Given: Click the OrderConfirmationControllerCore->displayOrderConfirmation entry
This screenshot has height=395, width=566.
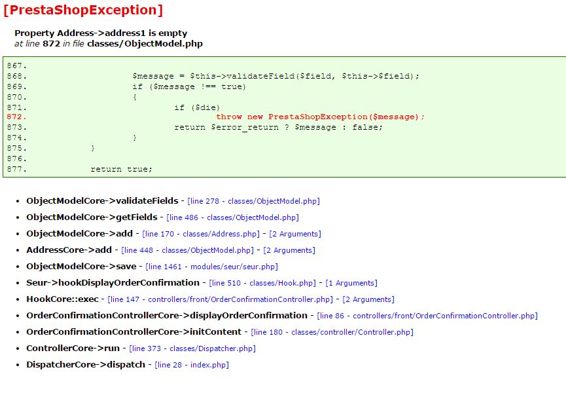Looking at the screenshot, I should [x=167, y=316].
